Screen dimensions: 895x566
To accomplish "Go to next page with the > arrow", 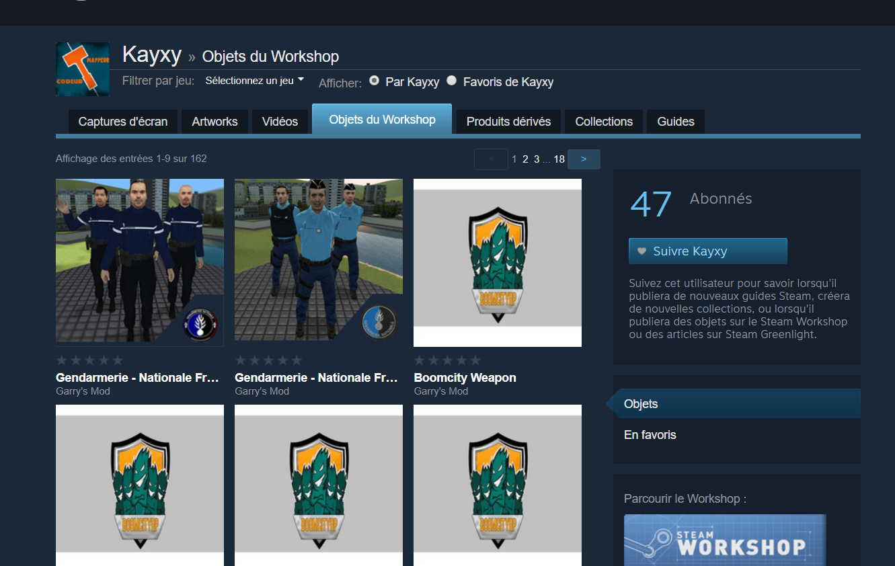I will point(584,159).
